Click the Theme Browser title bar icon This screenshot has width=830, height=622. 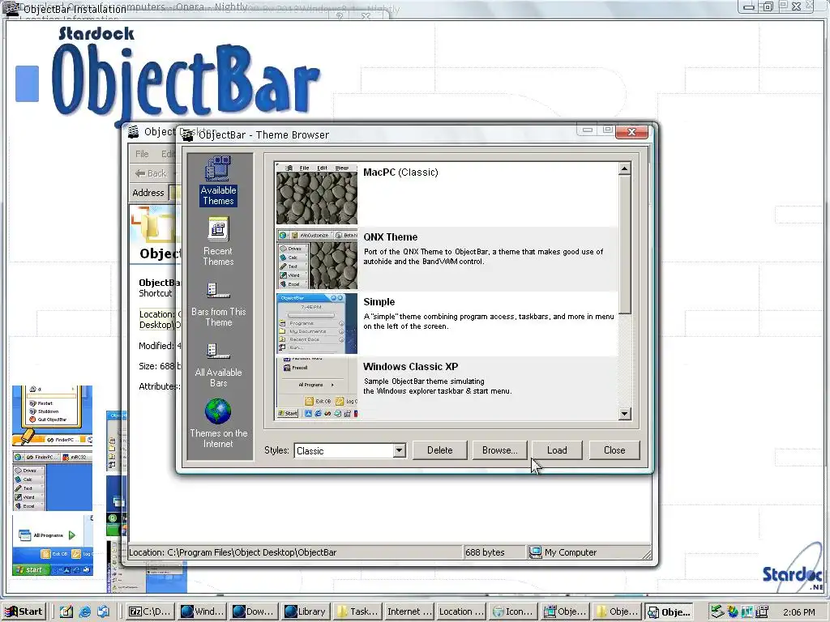pos(187,135)
